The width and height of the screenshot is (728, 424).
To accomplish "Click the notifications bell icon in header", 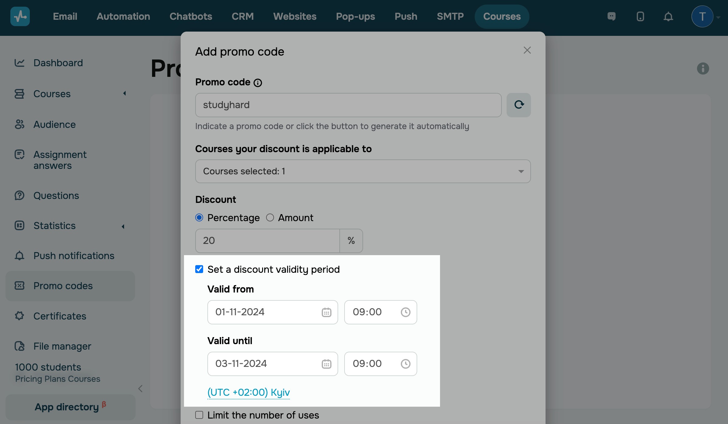I will (668, 16).
